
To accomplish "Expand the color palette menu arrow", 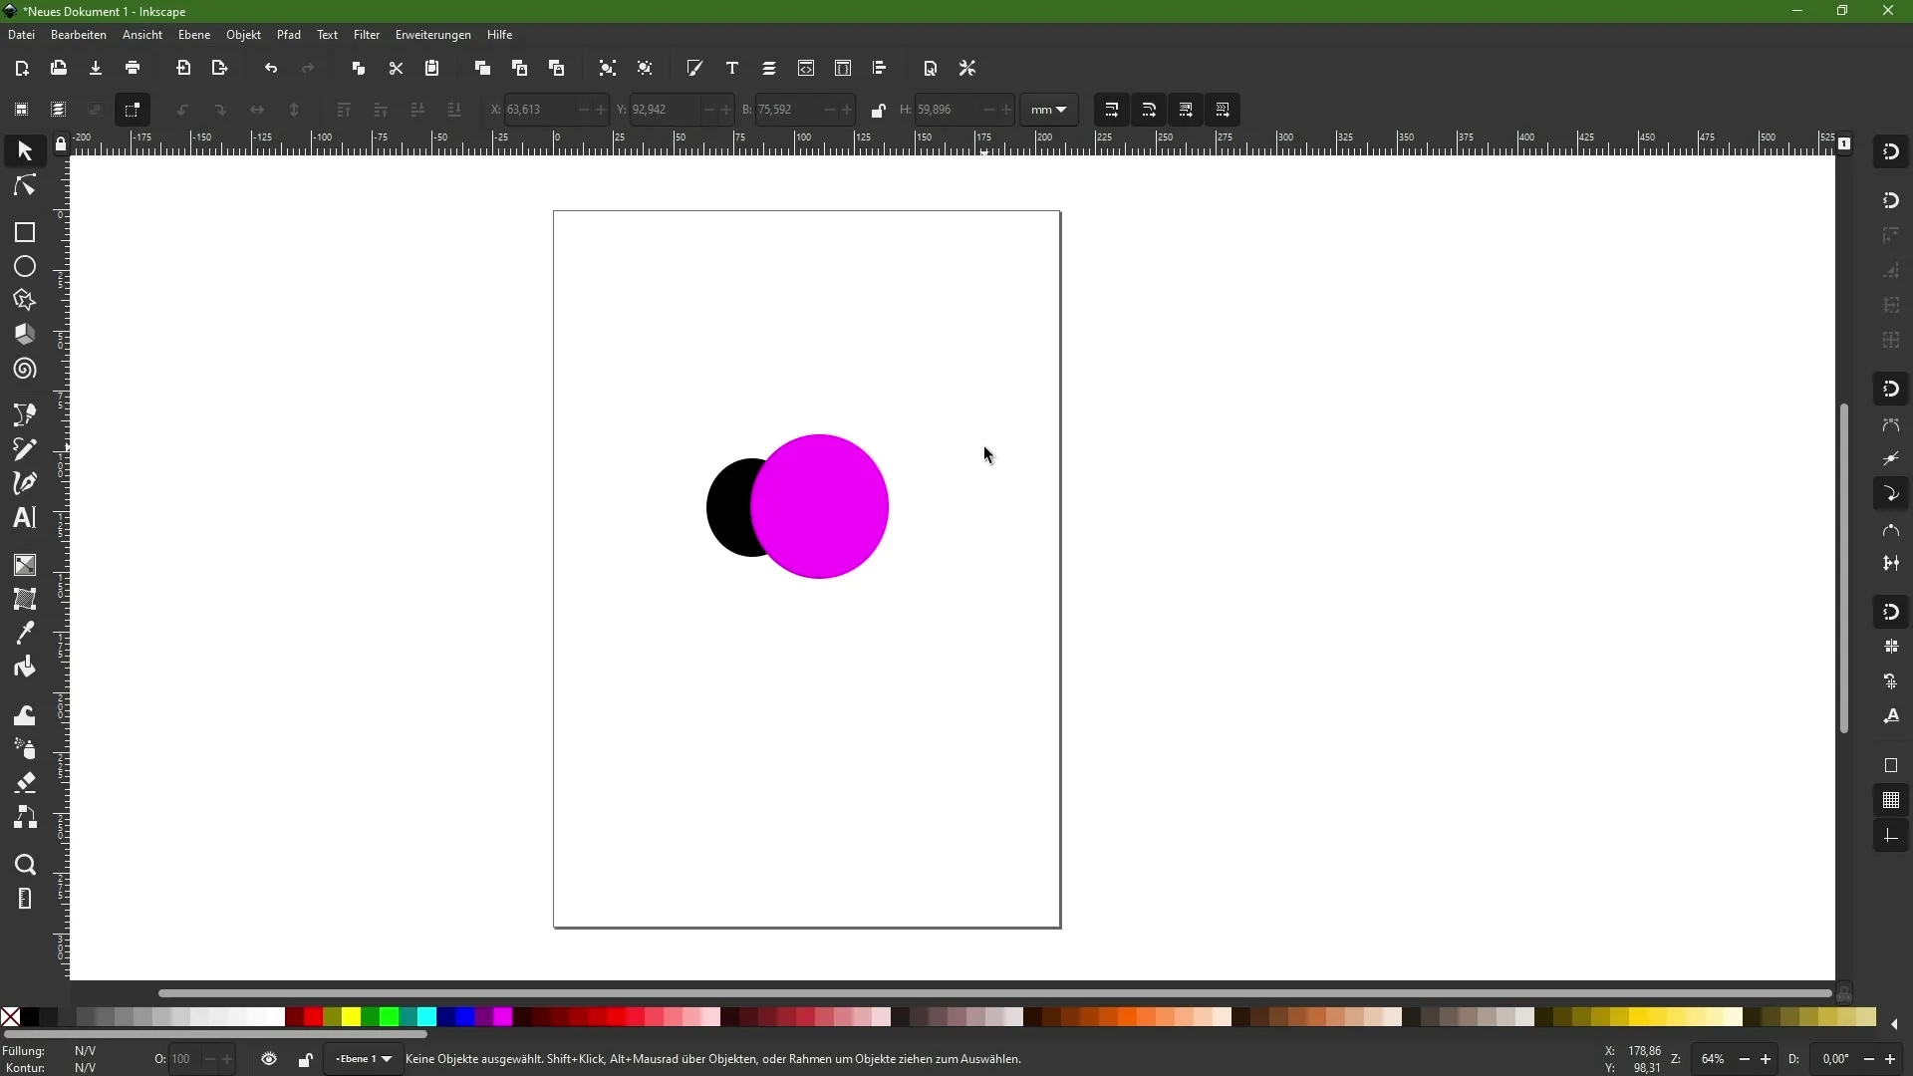I will coord(1894,1024).
